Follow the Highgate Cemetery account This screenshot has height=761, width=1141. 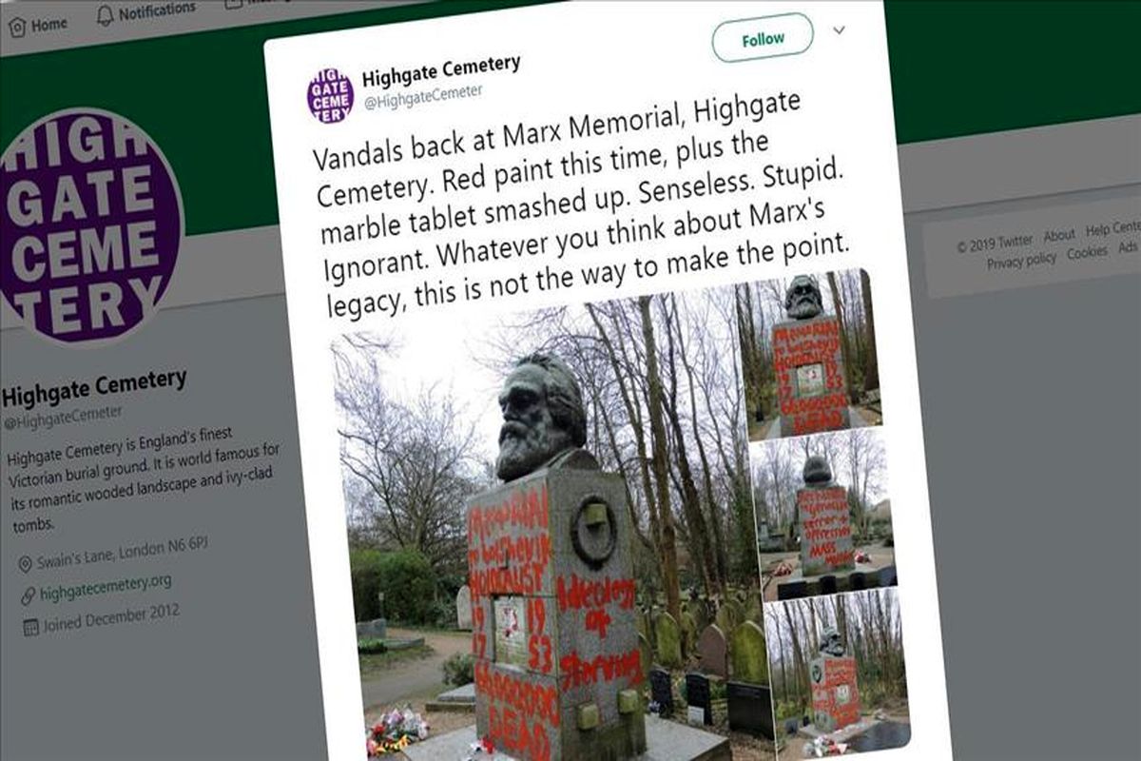(x=763, y=38)
